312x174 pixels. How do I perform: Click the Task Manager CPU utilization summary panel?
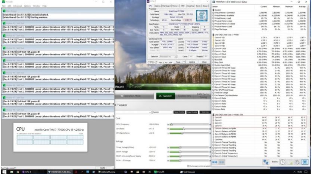point(50,137)
